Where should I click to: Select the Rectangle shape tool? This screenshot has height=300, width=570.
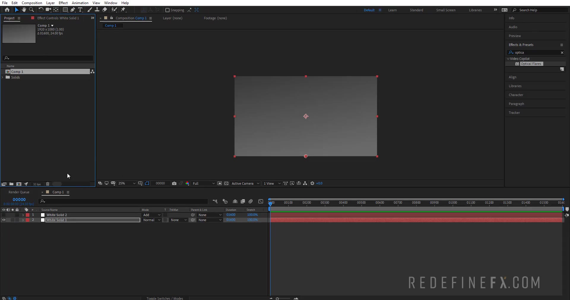click(x=65, y=10)
